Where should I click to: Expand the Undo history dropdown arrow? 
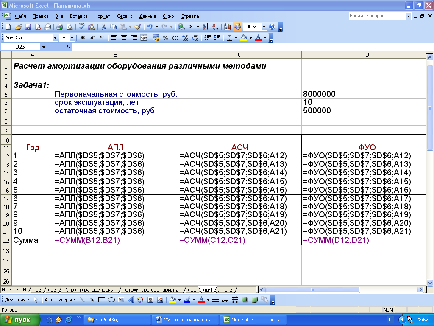157,27
